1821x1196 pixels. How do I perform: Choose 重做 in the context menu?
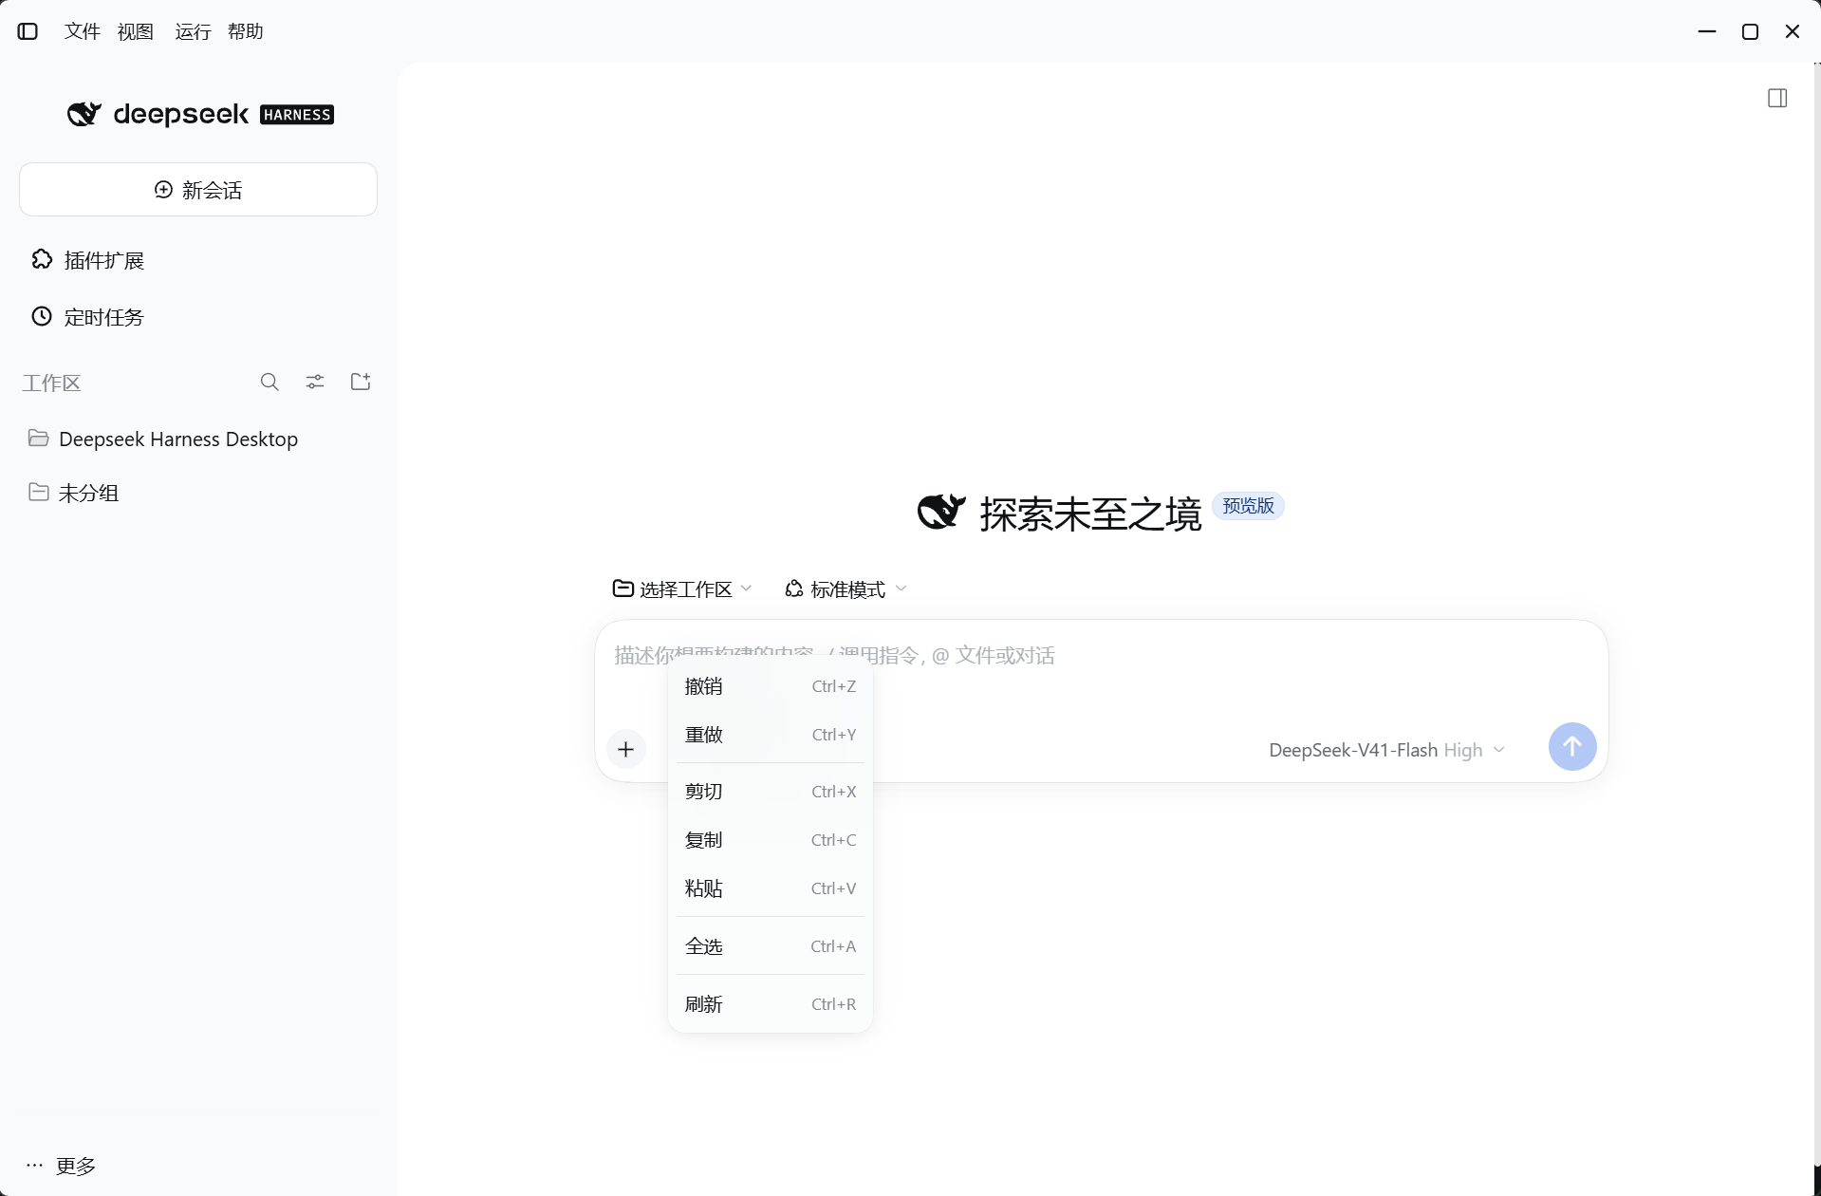(771, 735)
